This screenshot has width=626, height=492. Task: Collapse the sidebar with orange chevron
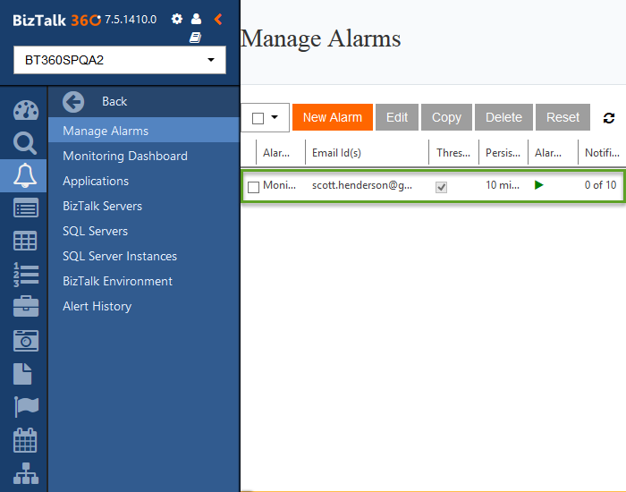point(218,19)
